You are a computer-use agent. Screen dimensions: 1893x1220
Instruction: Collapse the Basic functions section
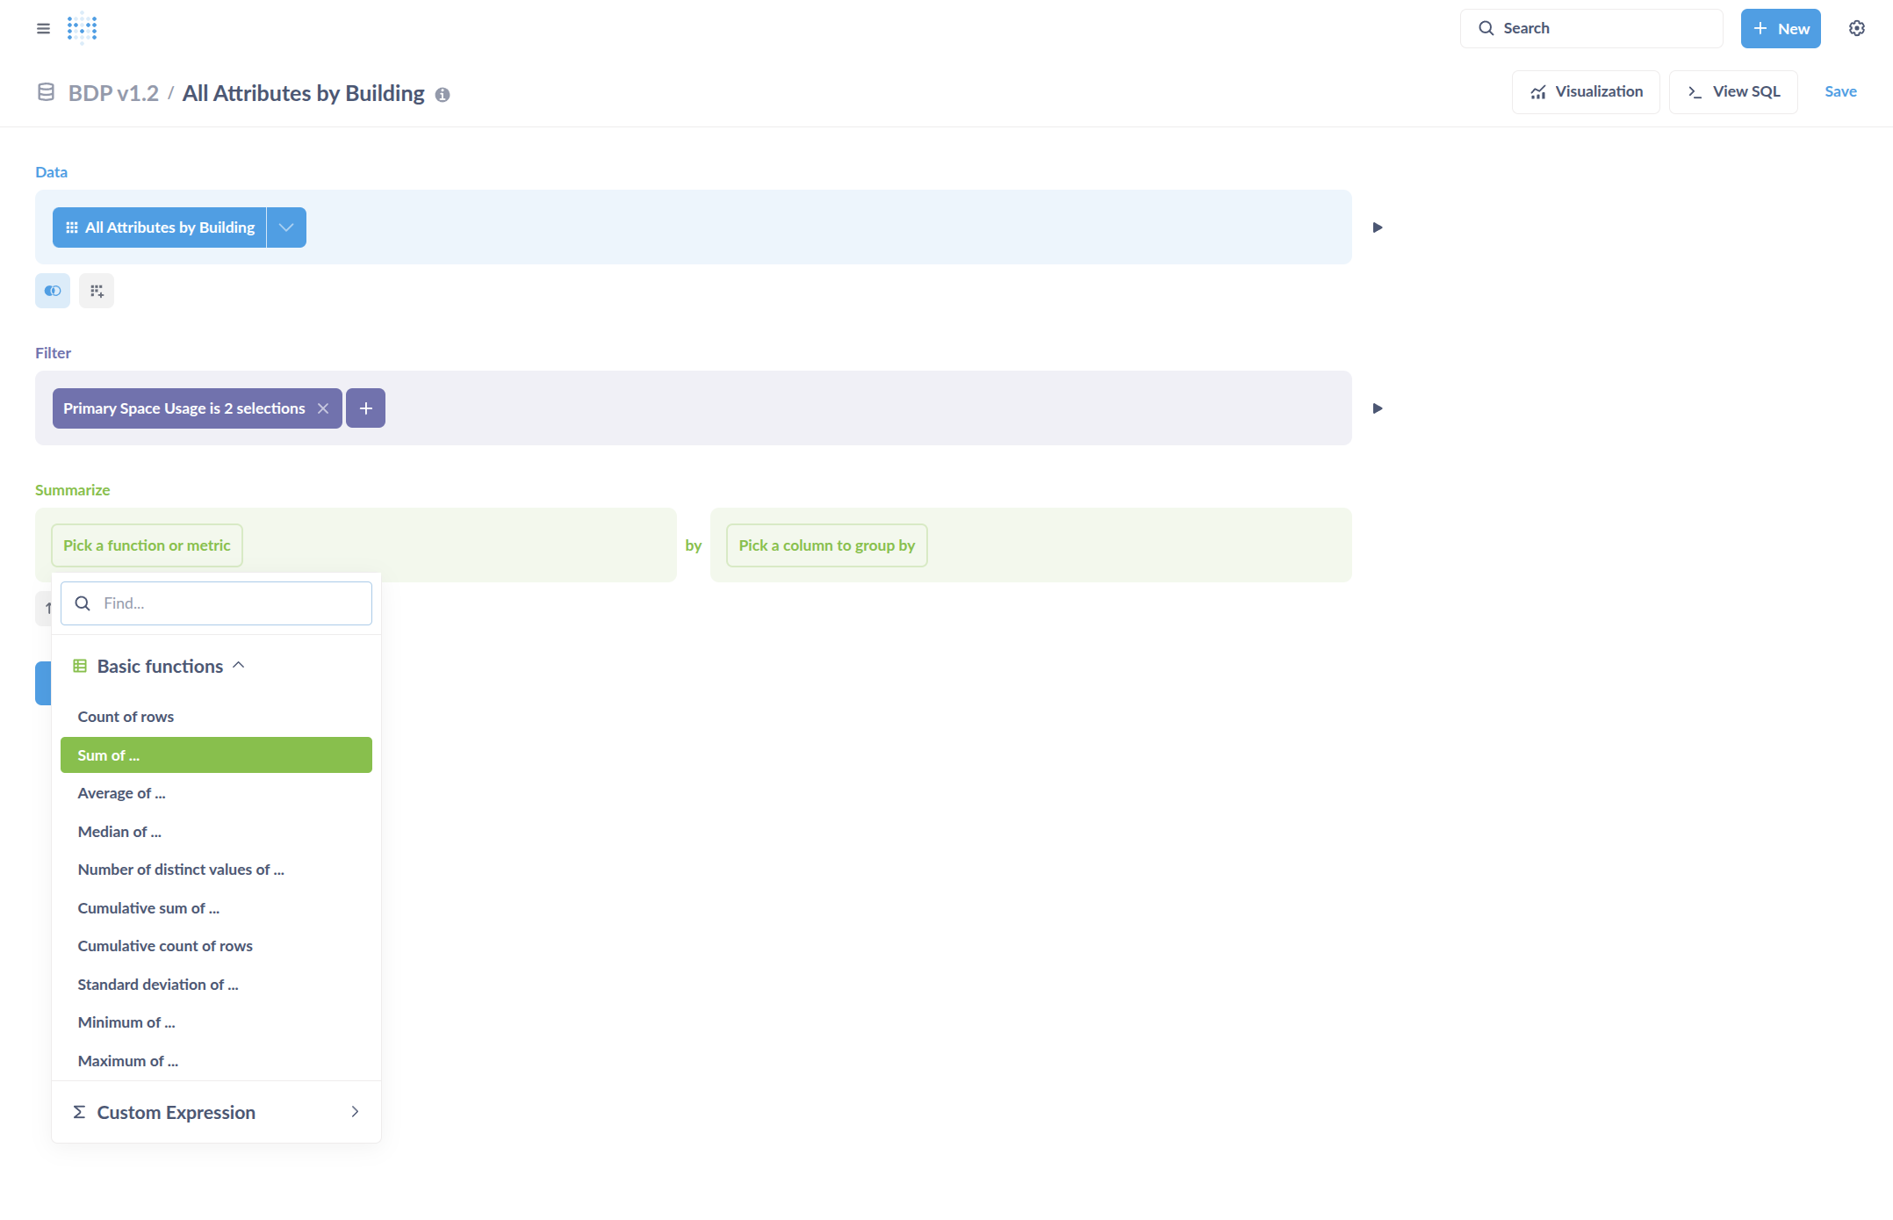pyautogui.click(x=238, y=666)
